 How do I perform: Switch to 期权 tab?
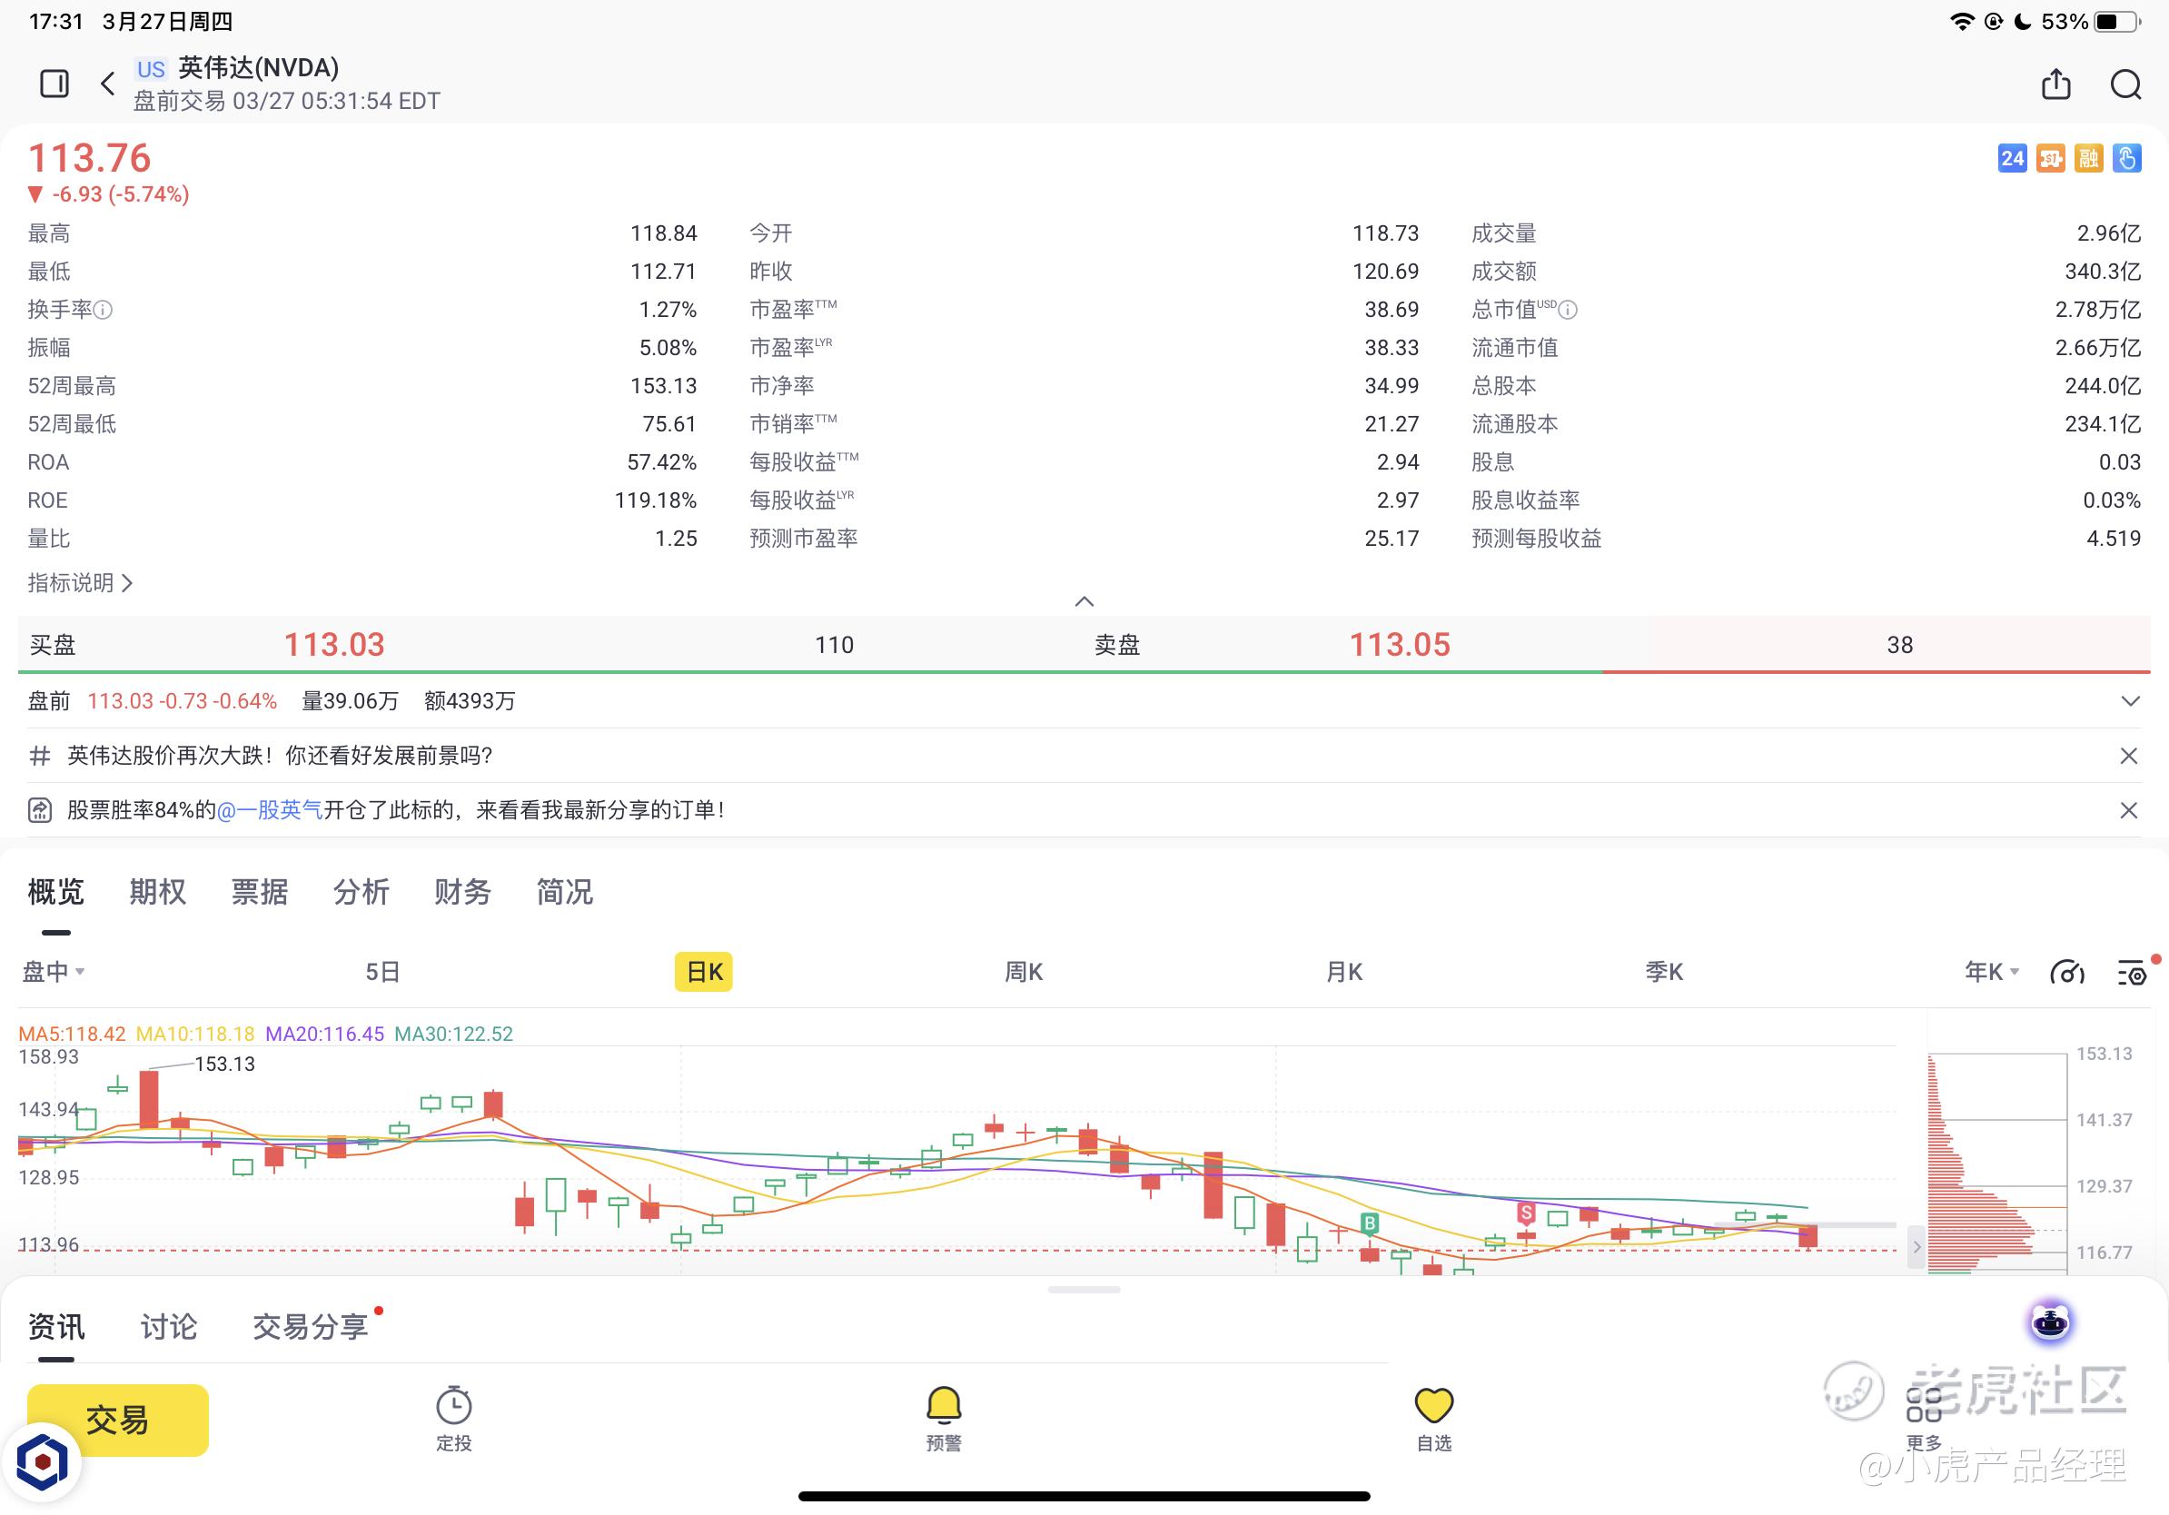[158, 892]
